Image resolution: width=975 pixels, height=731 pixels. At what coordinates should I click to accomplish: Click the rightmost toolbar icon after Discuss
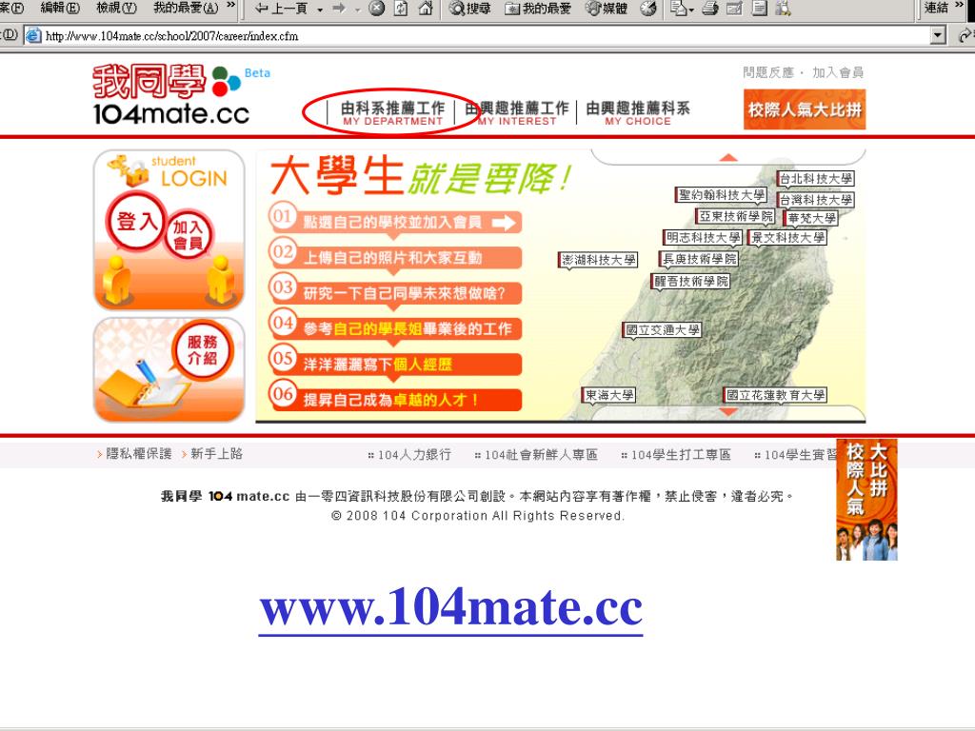coord(783,8)
